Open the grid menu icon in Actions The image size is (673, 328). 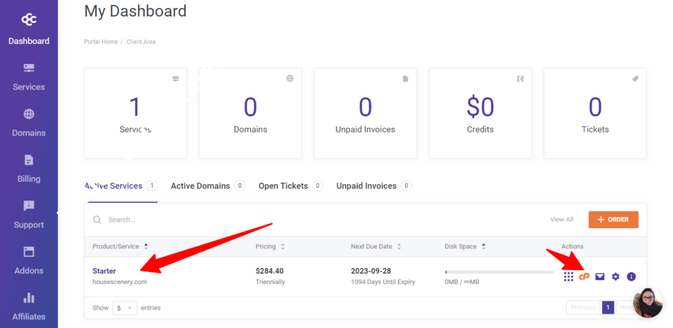pyautogui.click(x=569, y=277)
